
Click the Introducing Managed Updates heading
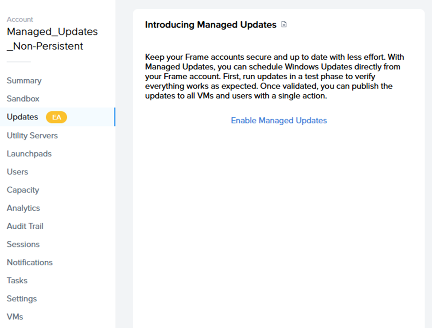pos(210,25)
